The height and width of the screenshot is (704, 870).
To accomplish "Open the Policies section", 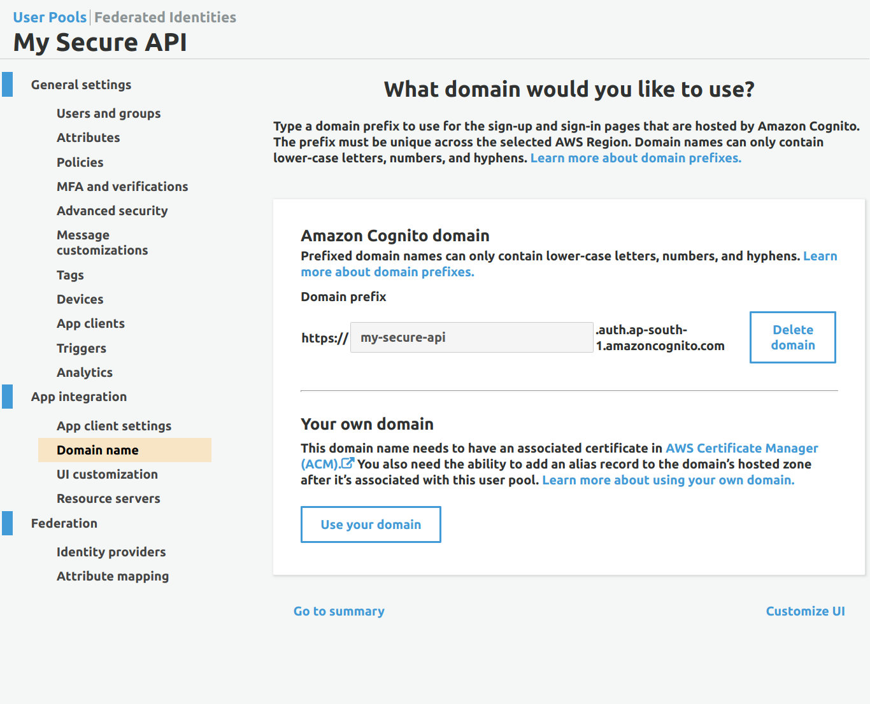I will coord(80,162).
